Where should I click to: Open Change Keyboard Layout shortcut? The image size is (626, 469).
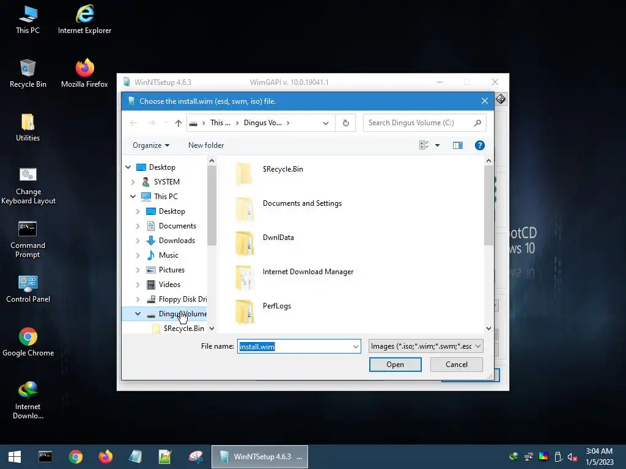pyautogui.click(x=28, y=186)
